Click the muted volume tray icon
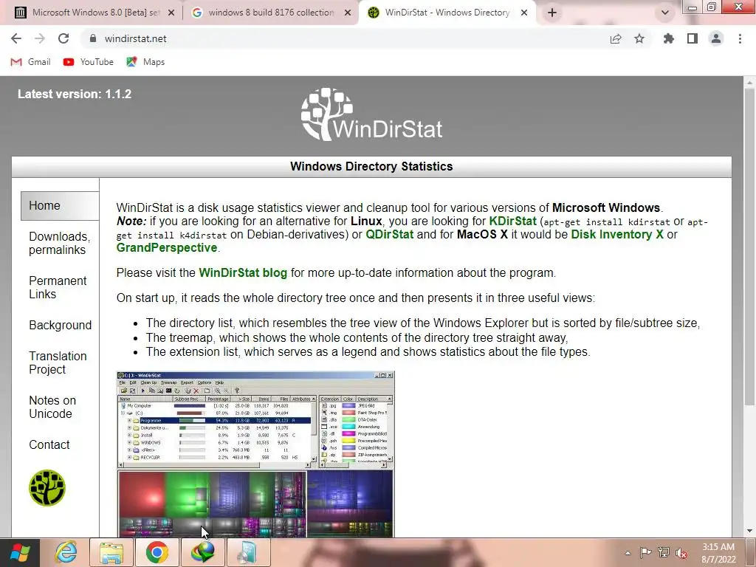 pos(681,553)
